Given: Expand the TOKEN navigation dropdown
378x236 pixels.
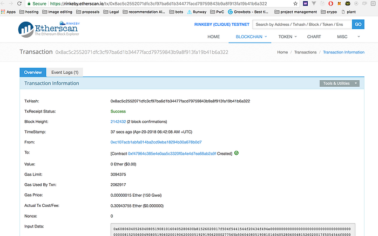Looking at the screenshot, I should pos(287,37).
